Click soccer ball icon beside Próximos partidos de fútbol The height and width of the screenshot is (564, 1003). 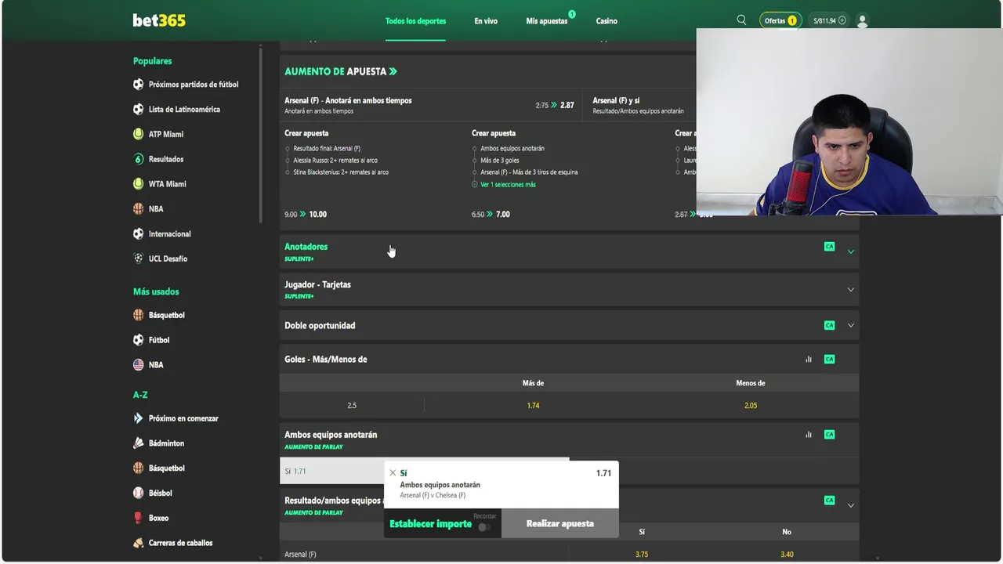tap(139, 85)
